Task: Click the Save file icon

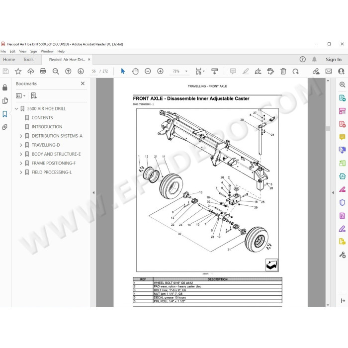Action: pyautogui.click(x=5, y=71)
